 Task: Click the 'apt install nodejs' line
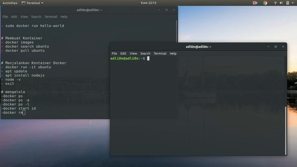pyautogui.click(x=25, y=76)
